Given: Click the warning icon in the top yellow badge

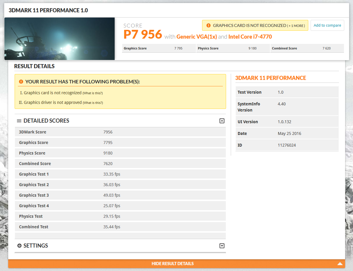Looking at the screenshot, I should [x=209, y=25].
